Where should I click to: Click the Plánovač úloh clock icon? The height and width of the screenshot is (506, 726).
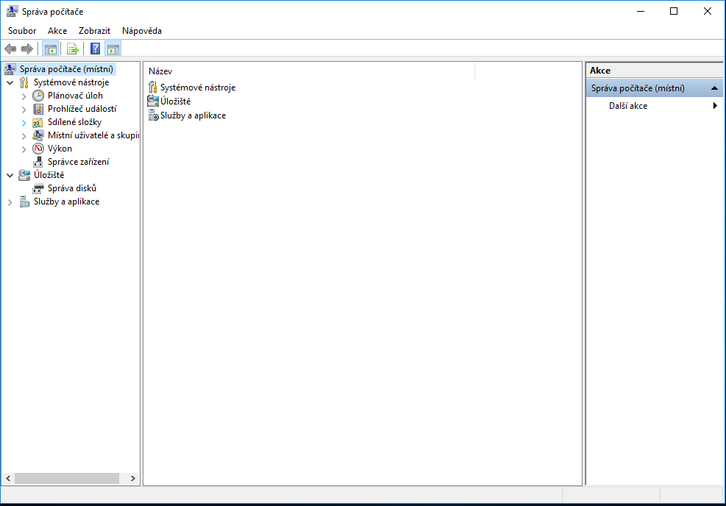click(x=38, y=96)
